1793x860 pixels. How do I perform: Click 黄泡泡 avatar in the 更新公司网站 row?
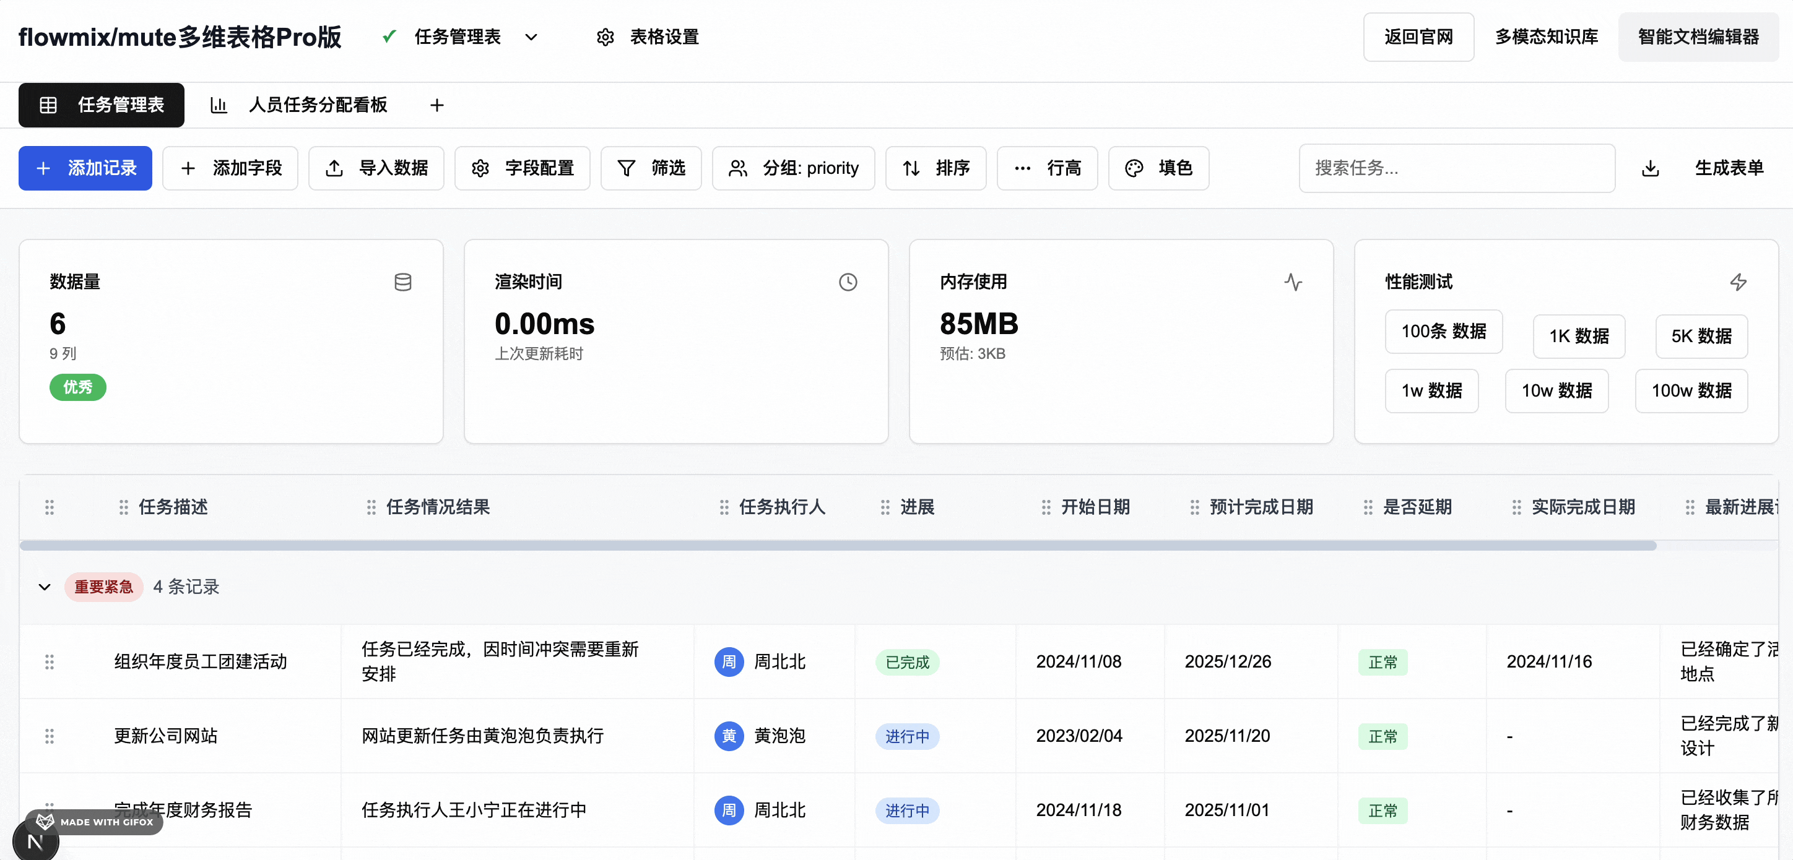(x=729, y=736)
